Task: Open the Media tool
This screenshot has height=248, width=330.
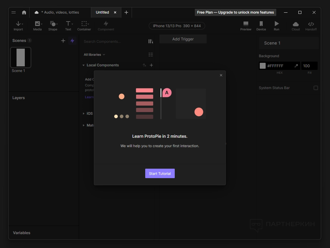Action: pyautogui.click(x=37, y=24)
